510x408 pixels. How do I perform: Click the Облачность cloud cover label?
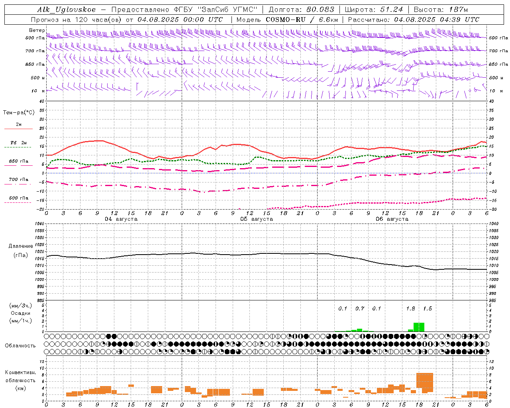(20, 345)
